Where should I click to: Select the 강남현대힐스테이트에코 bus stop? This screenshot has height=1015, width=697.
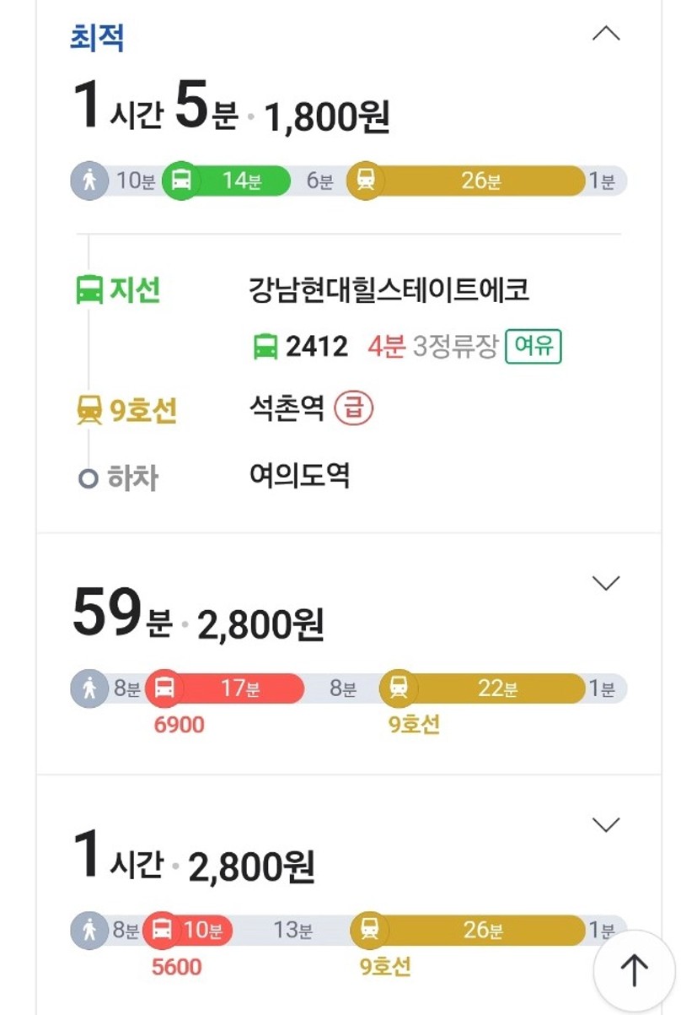tap(389, 290)
